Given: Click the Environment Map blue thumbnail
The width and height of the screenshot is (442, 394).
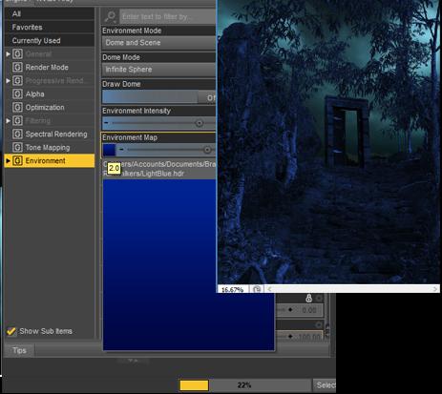Looking at the screenshot, I should (x=109, y=150).
